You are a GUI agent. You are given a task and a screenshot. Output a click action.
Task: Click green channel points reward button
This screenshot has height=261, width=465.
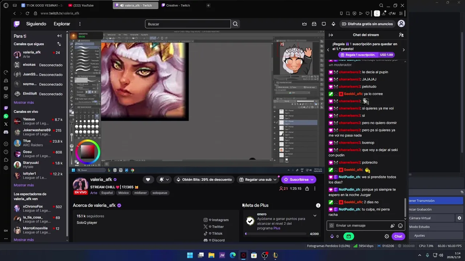(348, 236)
